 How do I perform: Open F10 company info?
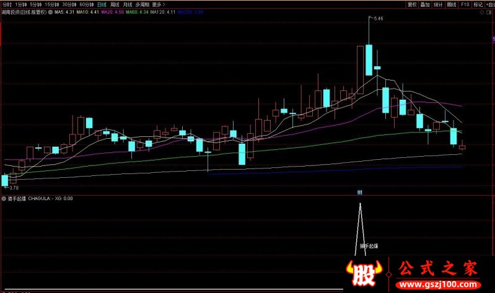tap(465, 4)
